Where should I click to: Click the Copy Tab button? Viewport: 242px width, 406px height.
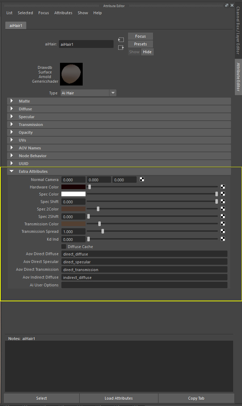click(x=196, y=398)
